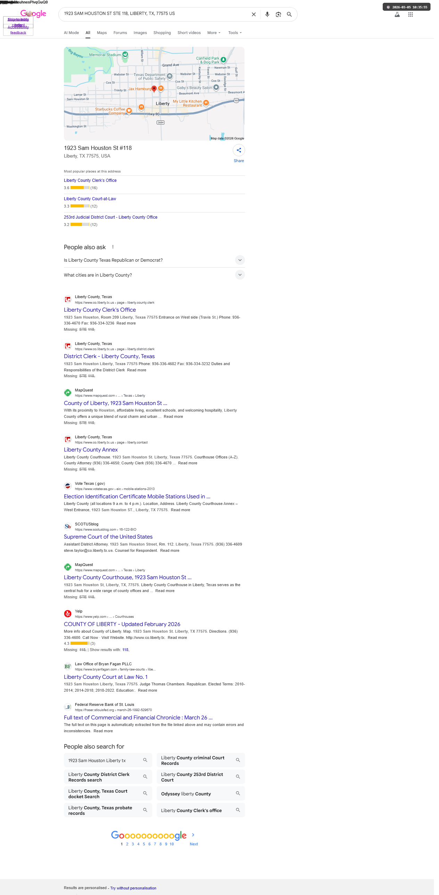Click the SCOTUSblog favicon
This screenshot has height=895, width=439.
click(x=68, y=526)
